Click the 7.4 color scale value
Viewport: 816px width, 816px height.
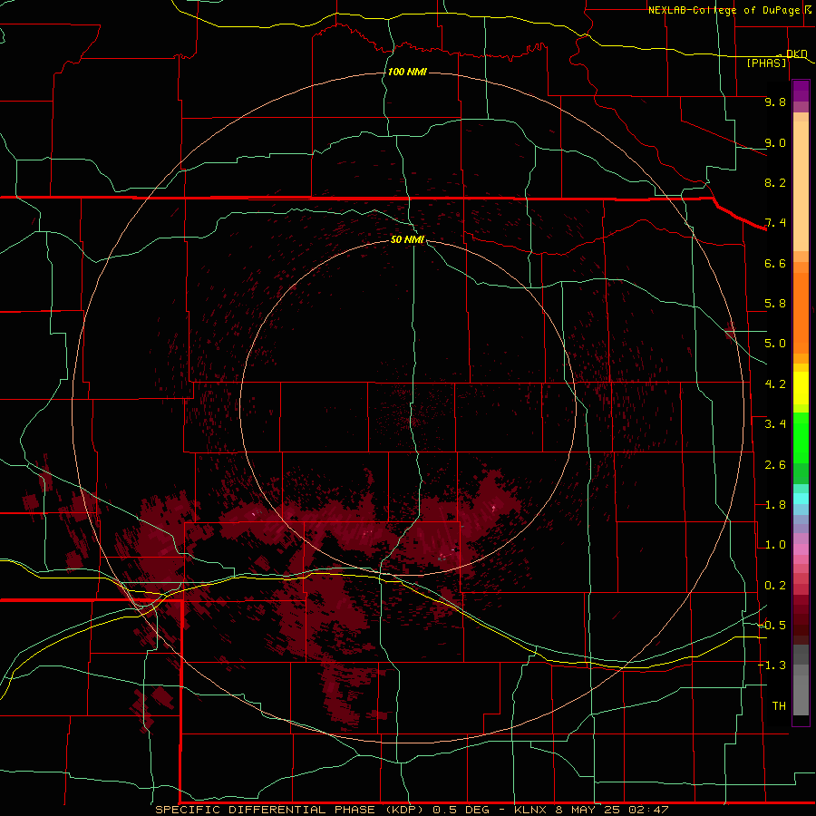pos(775,223)
